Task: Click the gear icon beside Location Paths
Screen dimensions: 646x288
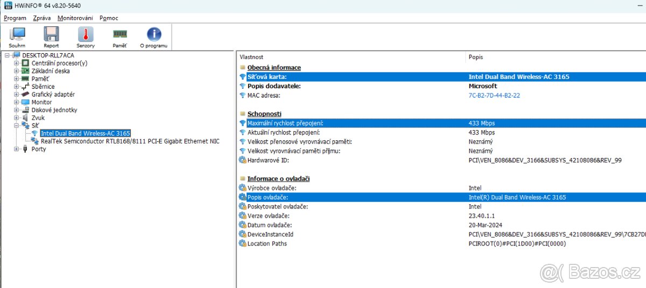Action: pyautogui.click(x=242, y=243)
